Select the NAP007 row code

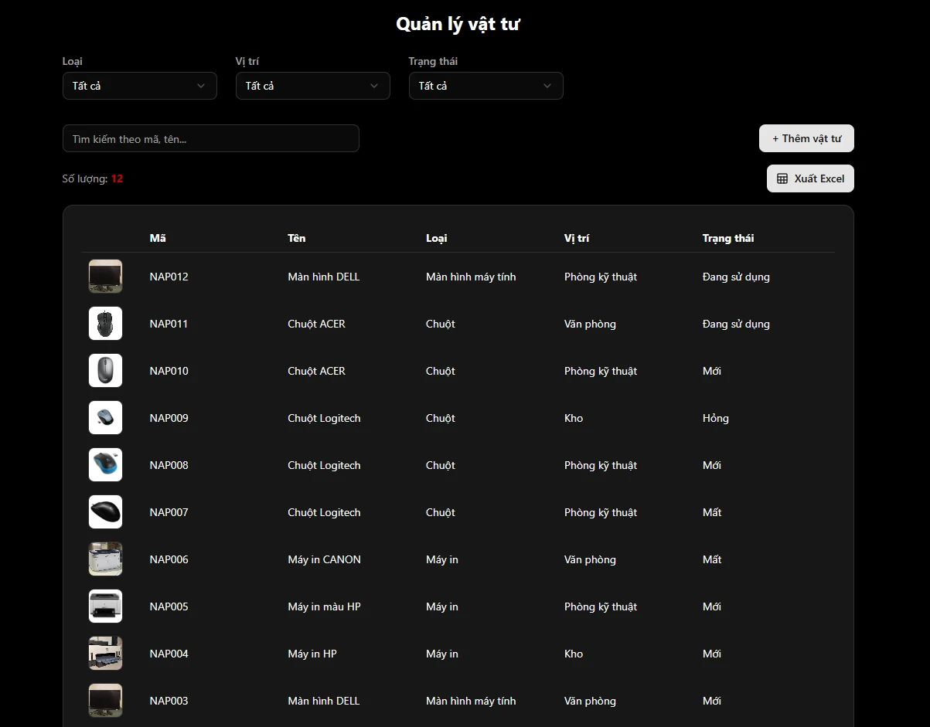[x=169, y=512]
